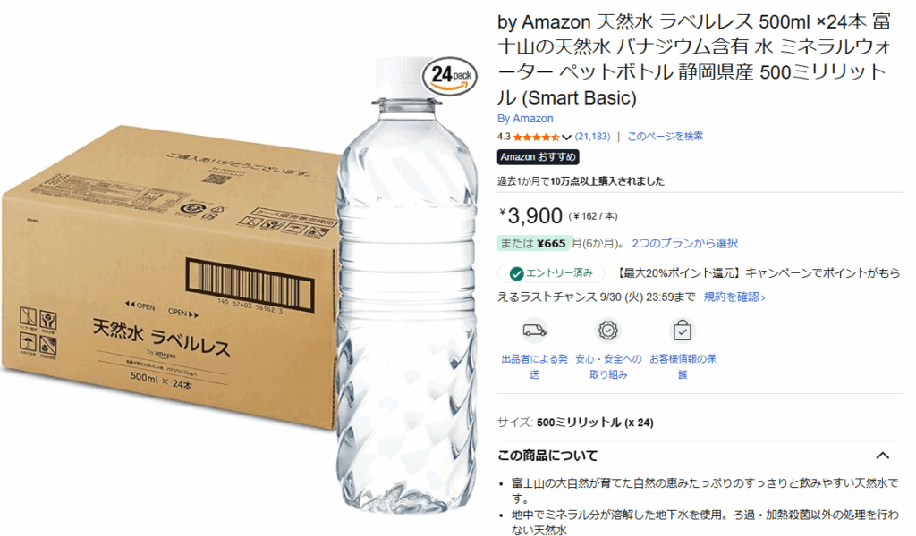Image resolution: width=916 pixels, height=536 pixels.
Task: Open the 規約を確認 link with chevron
Action: (x=734, y=297)
